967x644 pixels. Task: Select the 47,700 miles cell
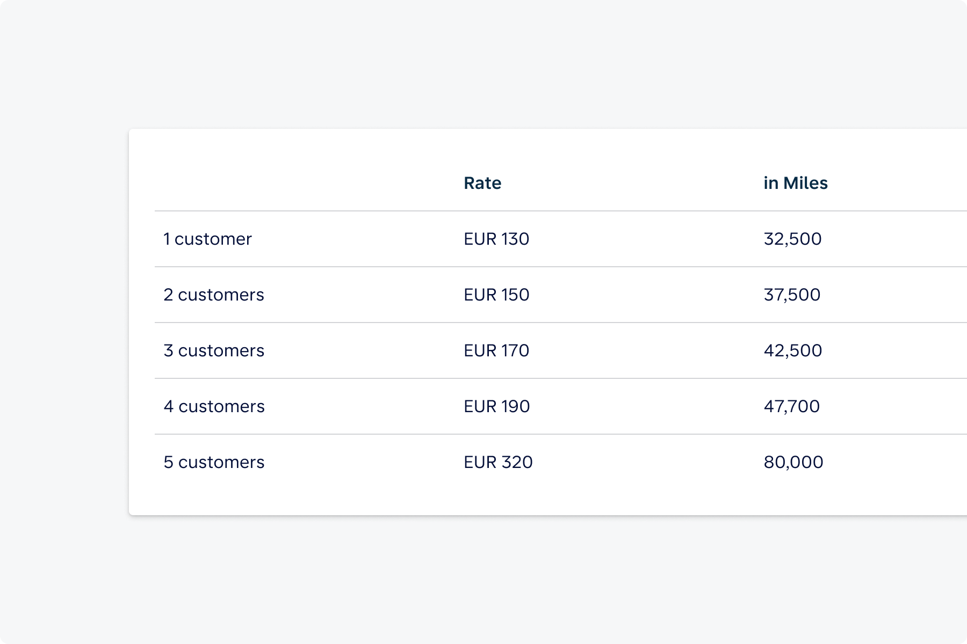(x=791, y=406)
